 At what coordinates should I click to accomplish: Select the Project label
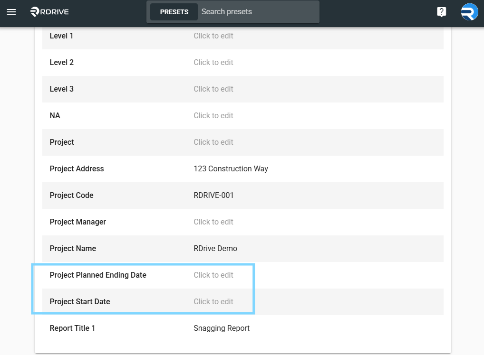62,142
